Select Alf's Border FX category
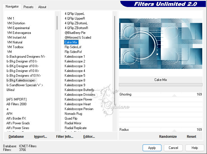 tap(16, 118)
